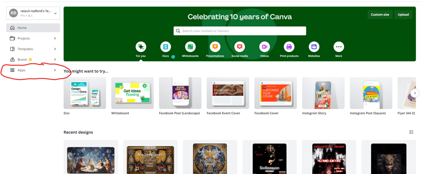Click the More categories ellipsis icon
Viewport: 421px width, 174px height.
point(339,47)
